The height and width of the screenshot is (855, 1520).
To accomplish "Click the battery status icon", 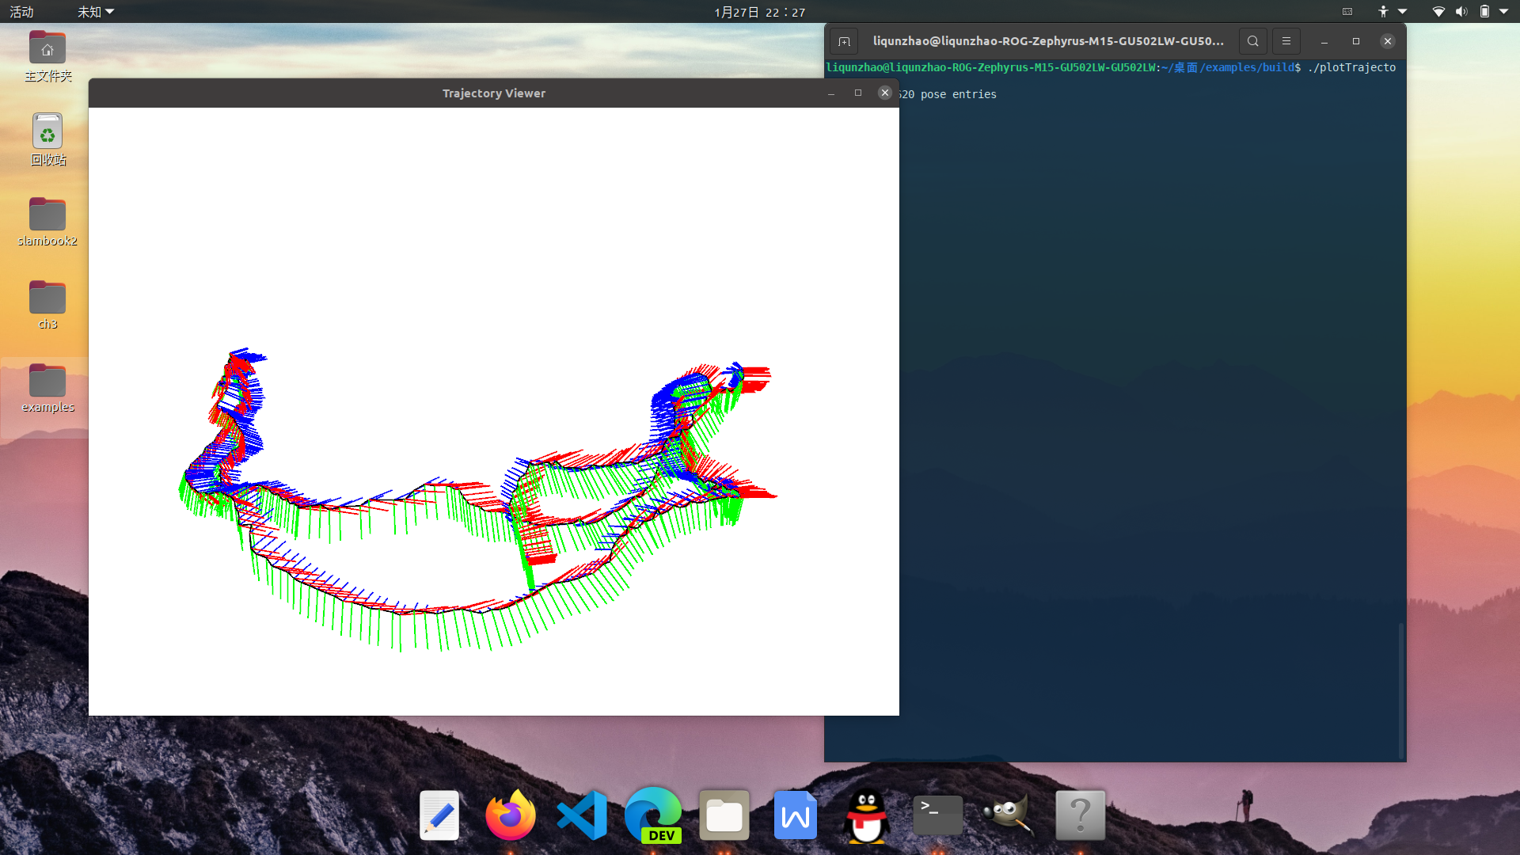I will [x=1484, y=12].
